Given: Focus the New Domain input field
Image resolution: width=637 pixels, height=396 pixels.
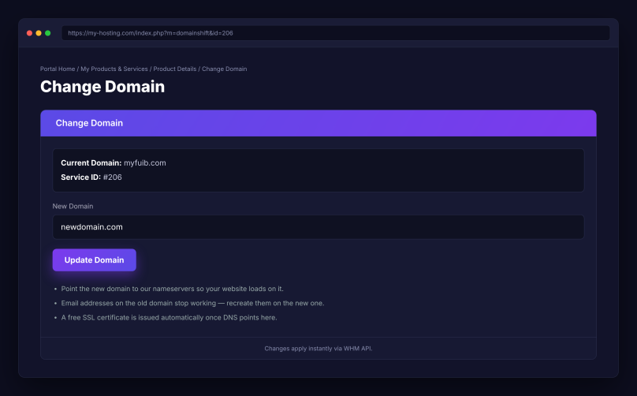Looking at the screenshot, I should (x=318, y=227).
